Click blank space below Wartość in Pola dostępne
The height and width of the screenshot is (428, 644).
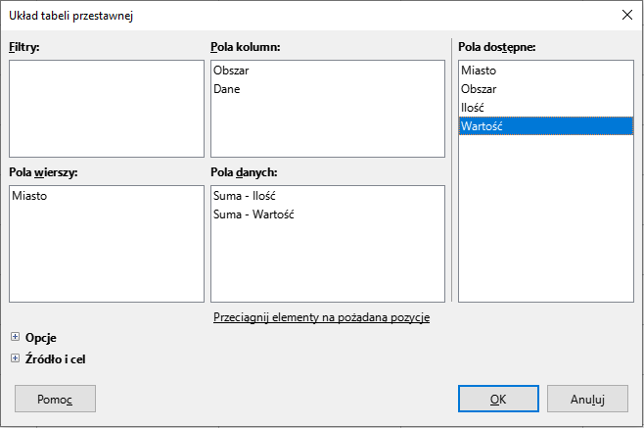(x=545, y=215)
